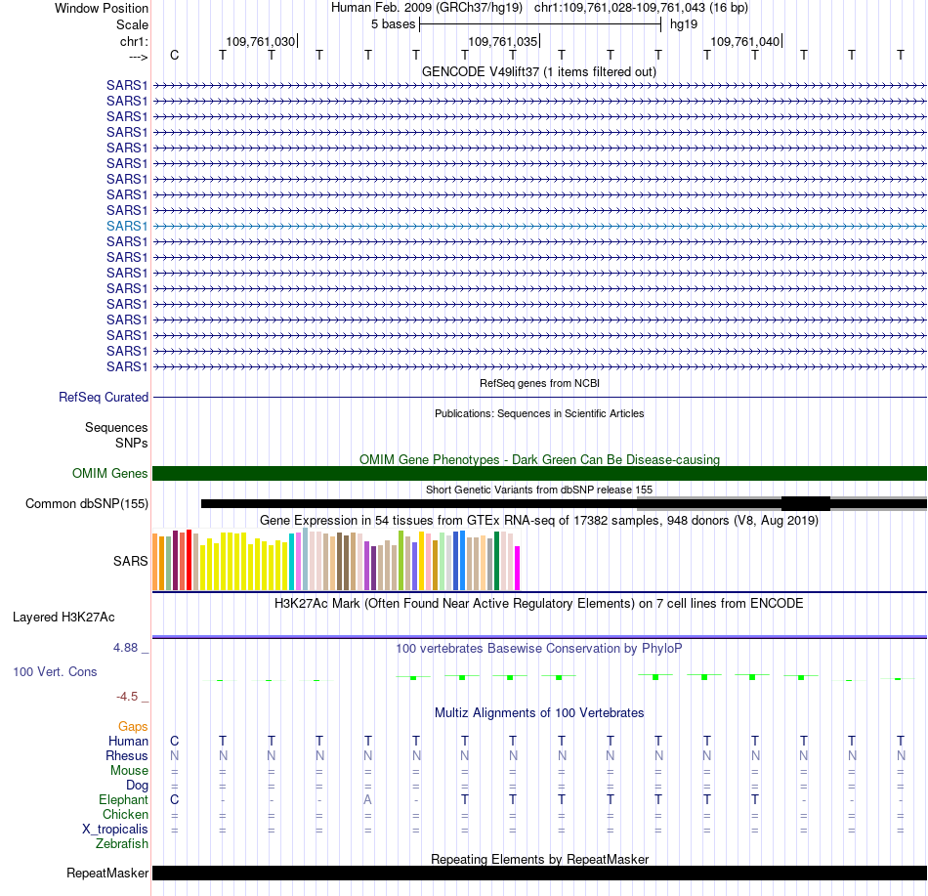Click the thick black dbSNP variant block

click(x=806, y=503)
